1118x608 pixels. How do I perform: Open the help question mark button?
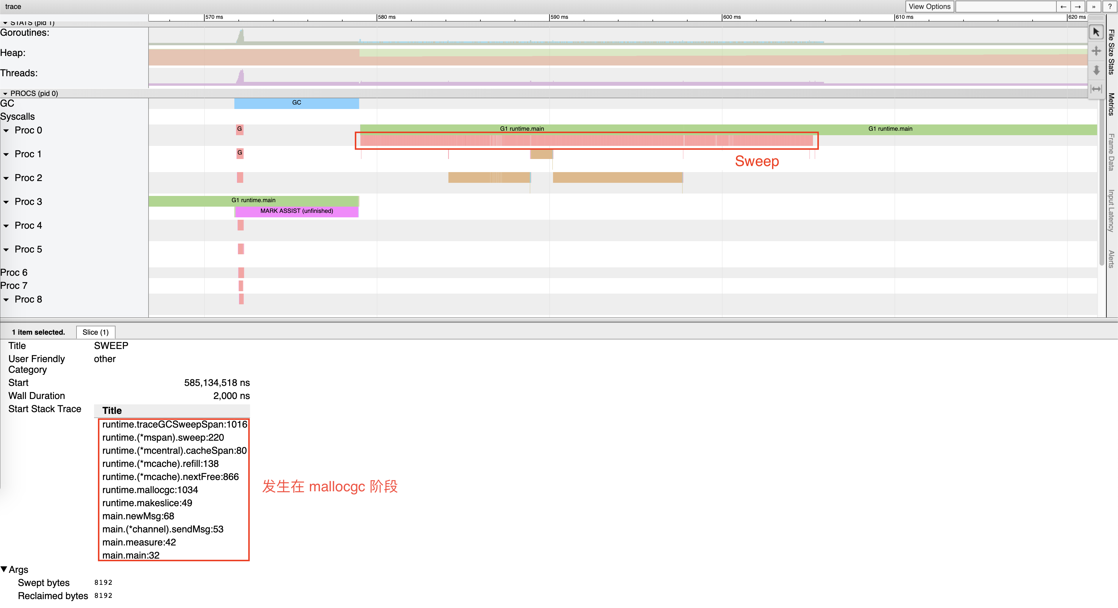(x=1110, y=7)
